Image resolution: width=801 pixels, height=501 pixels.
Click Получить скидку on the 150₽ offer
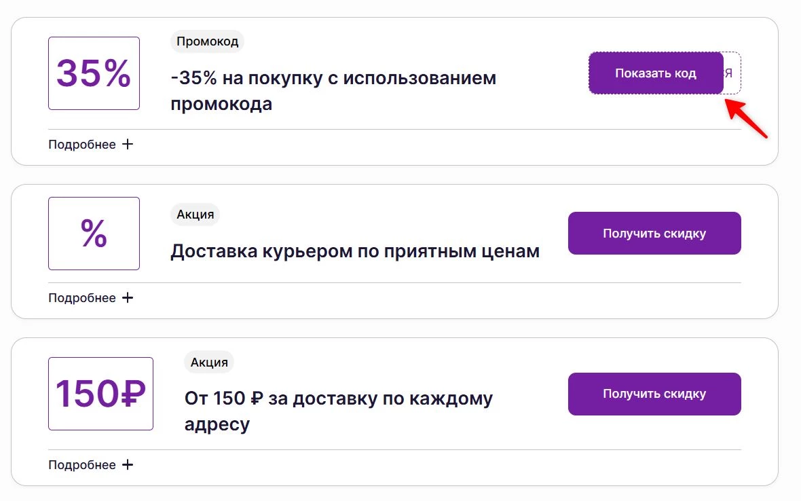pos(654,394)
